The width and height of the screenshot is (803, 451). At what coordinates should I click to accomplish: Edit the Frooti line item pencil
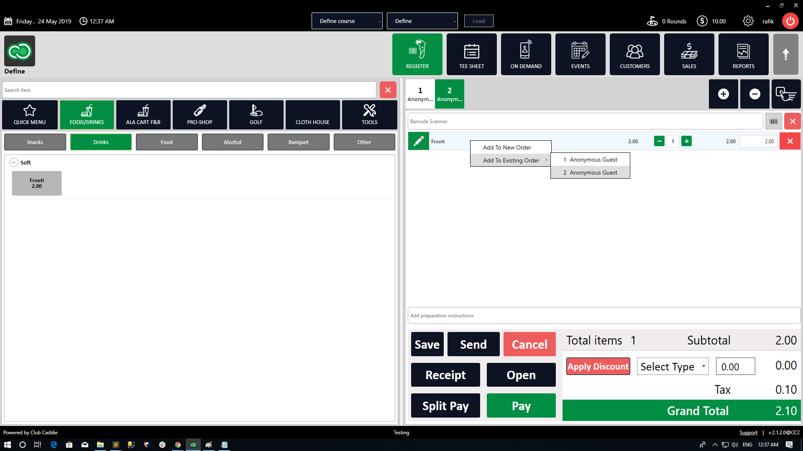(x=418, y=141)
